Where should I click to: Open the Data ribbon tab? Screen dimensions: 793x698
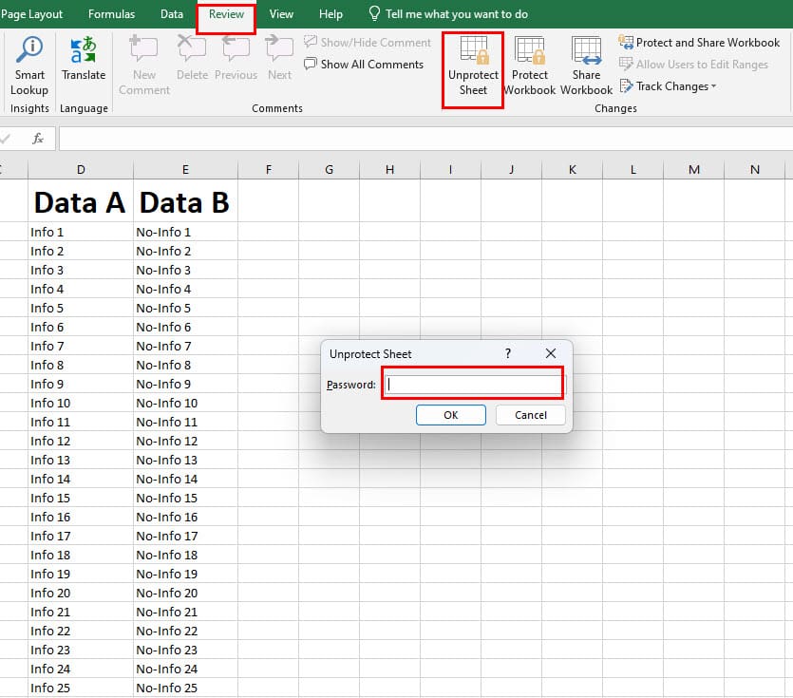click(172, 14)
